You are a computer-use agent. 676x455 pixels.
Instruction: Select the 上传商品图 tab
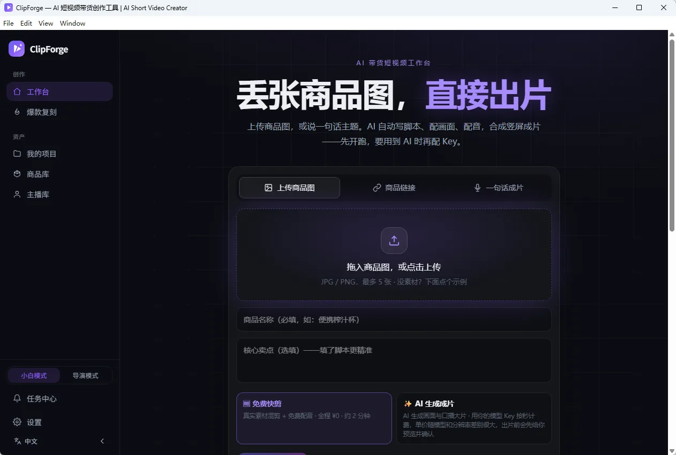[x=289, y=188]
